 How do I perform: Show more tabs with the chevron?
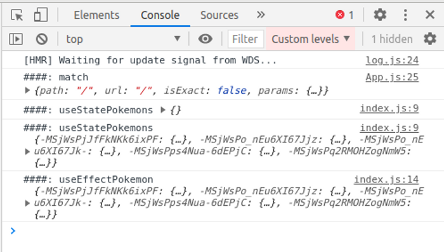(x=261, y=15)
